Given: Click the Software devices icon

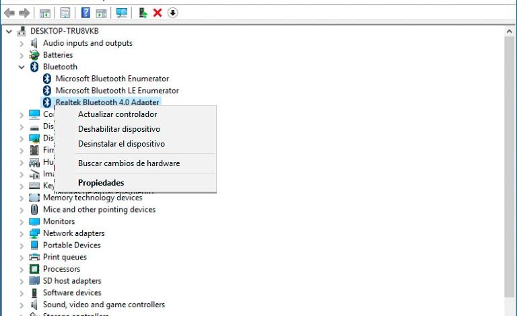Looking at the screenshot, I should click(x=34, y=292).
